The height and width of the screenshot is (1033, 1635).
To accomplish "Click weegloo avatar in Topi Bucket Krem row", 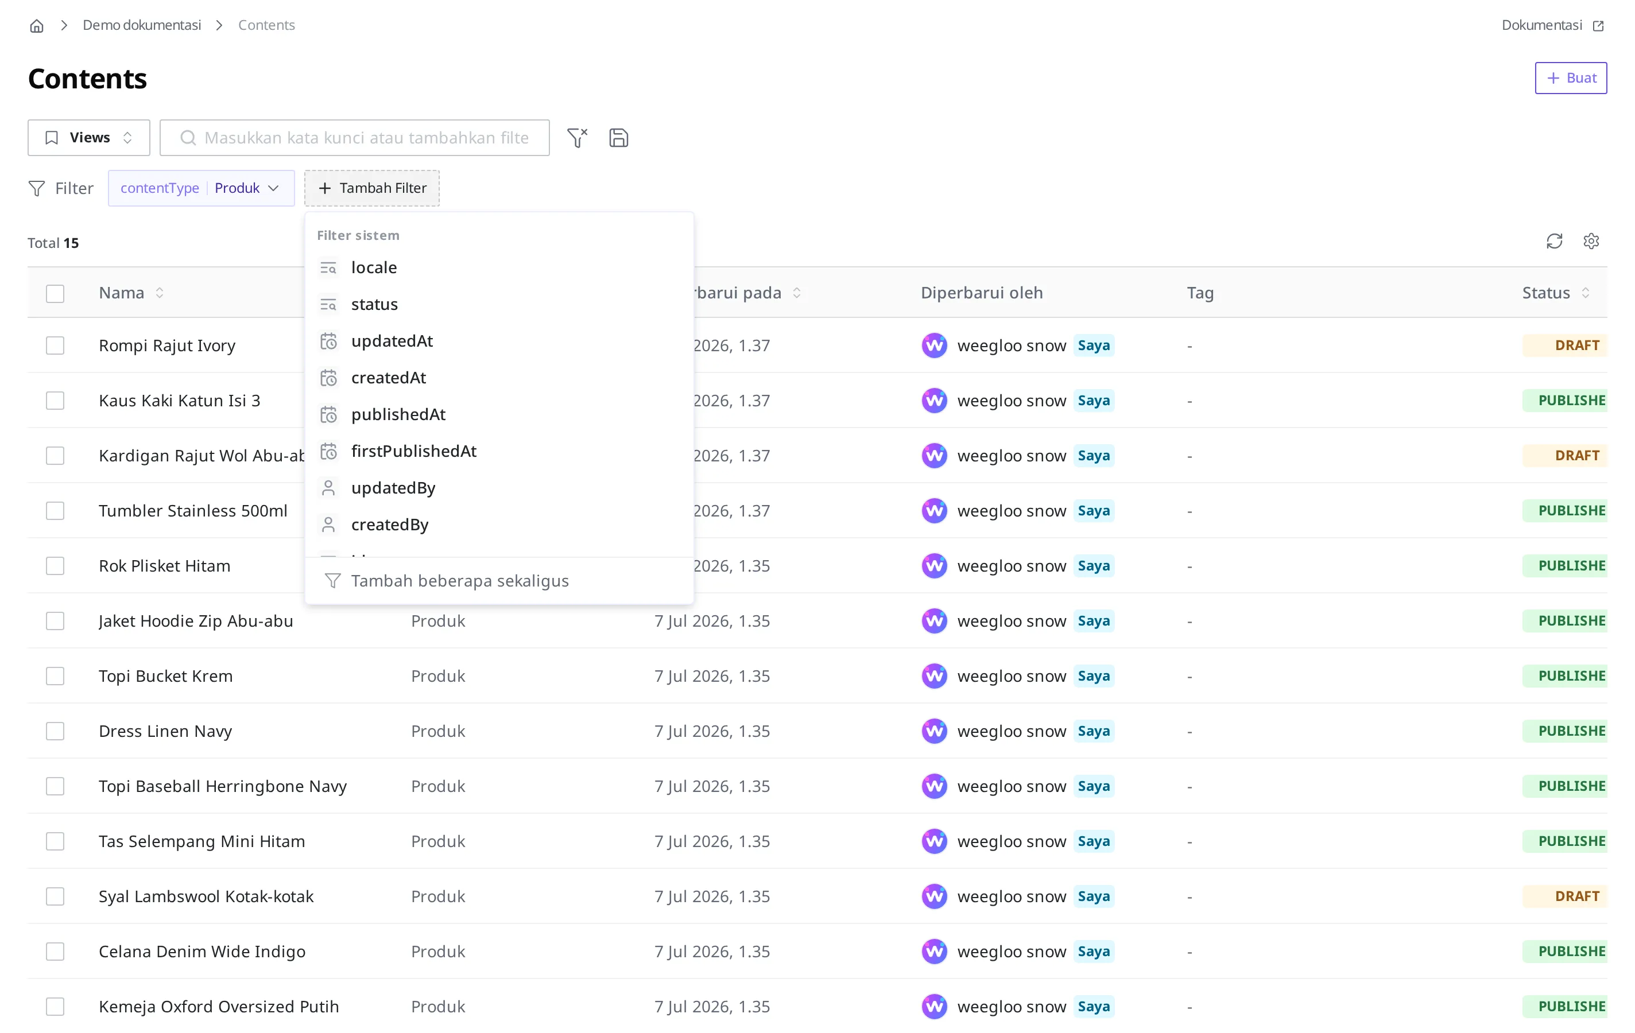I will pos(934,676).
